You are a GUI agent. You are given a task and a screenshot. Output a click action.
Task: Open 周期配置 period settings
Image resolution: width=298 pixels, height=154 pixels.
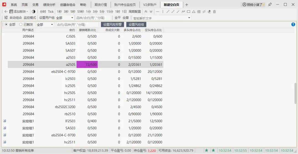tap(135, 12)
